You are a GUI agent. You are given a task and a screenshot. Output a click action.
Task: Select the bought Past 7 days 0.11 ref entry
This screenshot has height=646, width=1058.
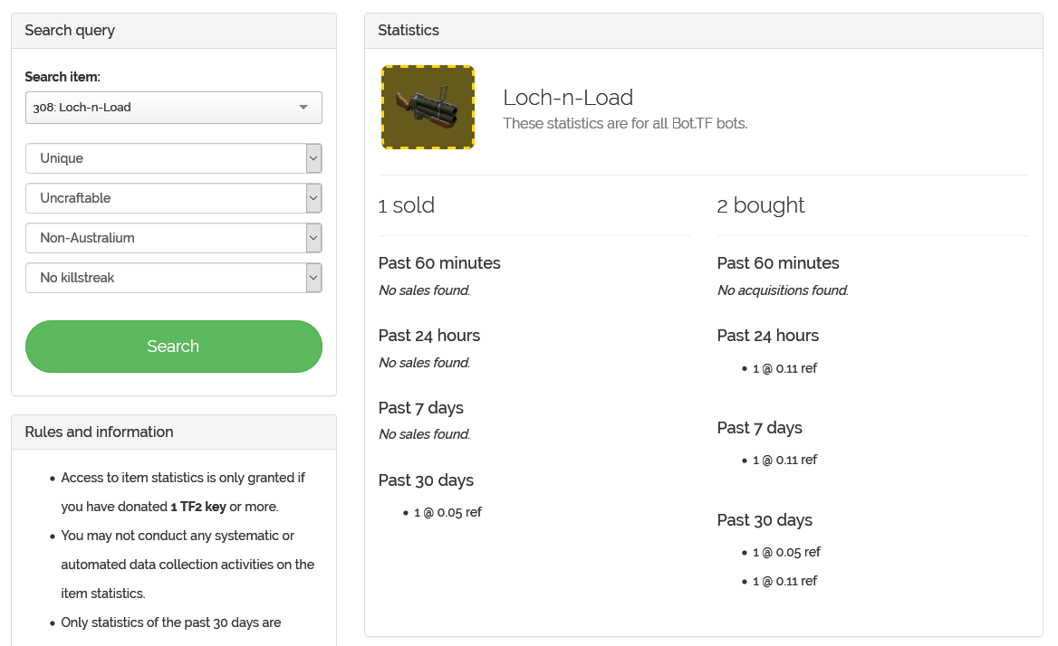coord(784,460)
